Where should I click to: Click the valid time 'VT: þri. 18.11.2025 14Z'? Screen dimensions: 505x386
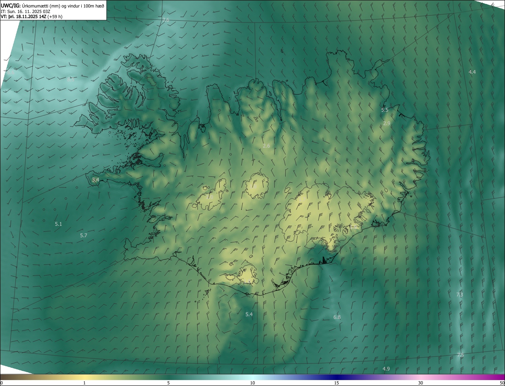(x=23, y=17)
